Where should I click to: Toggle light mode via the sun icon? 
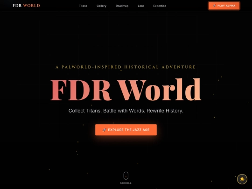[242, 179]
